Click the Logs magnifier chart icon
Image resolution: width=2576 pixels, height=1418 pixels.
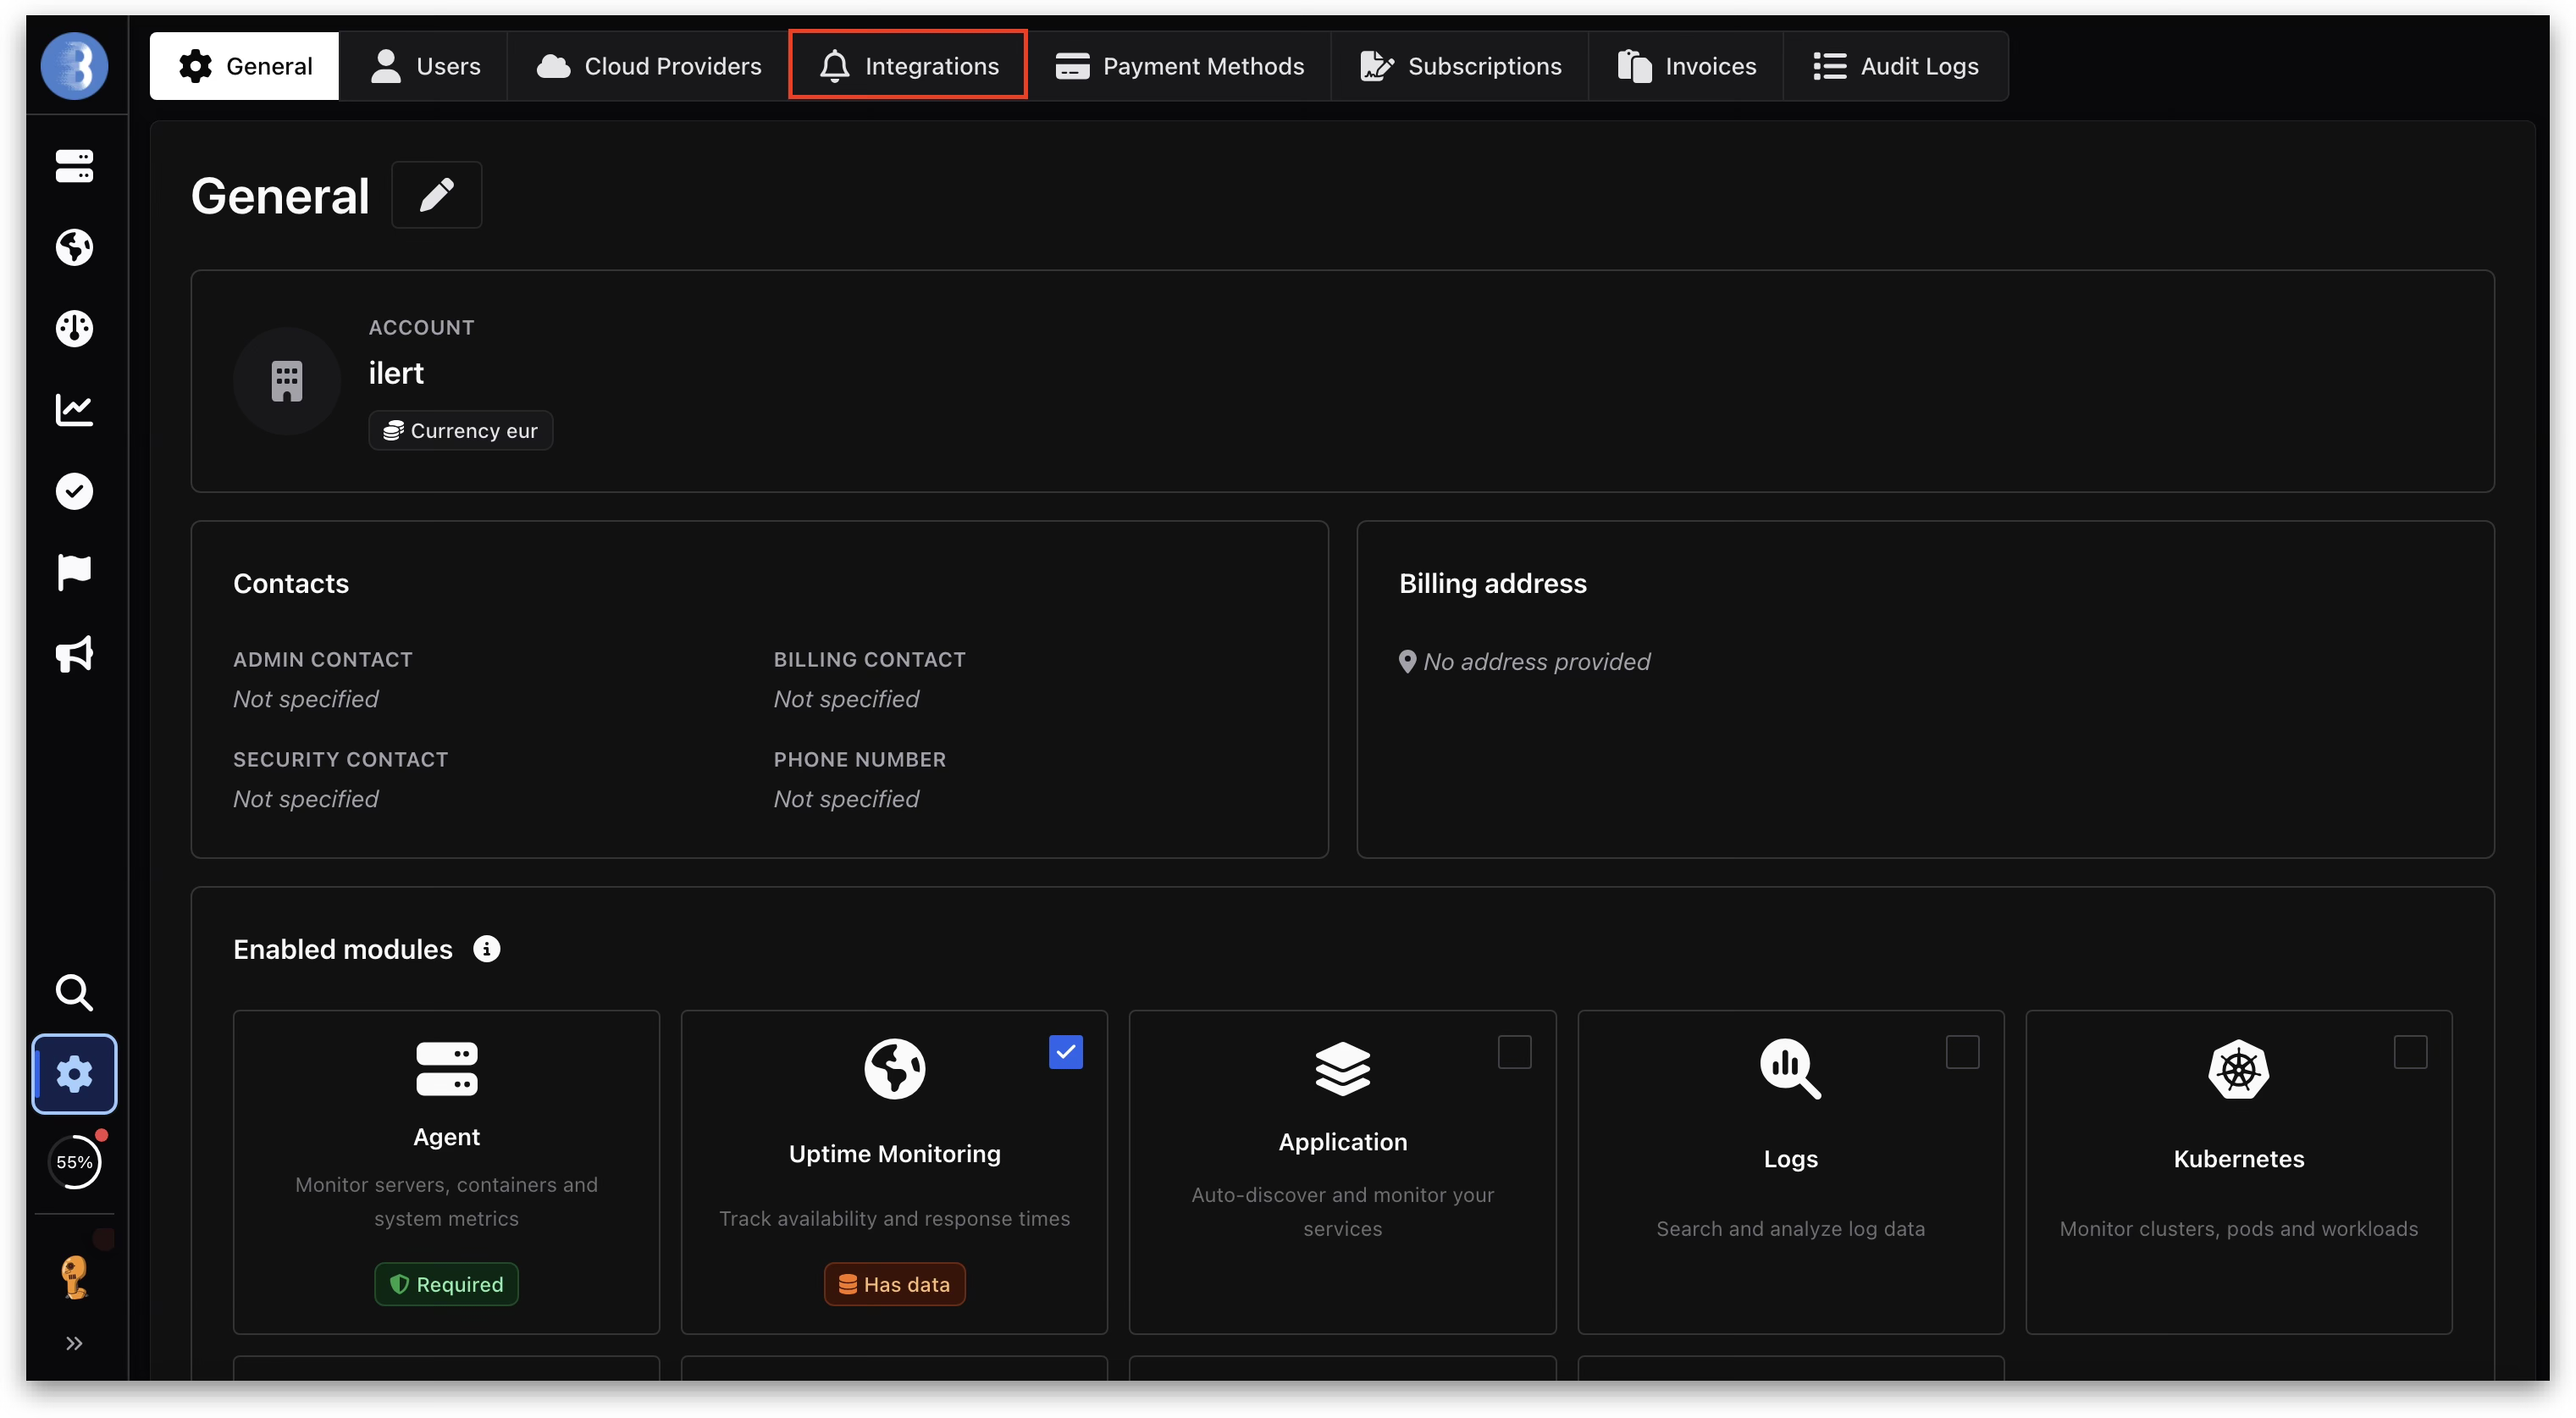coord(1790,1069)
